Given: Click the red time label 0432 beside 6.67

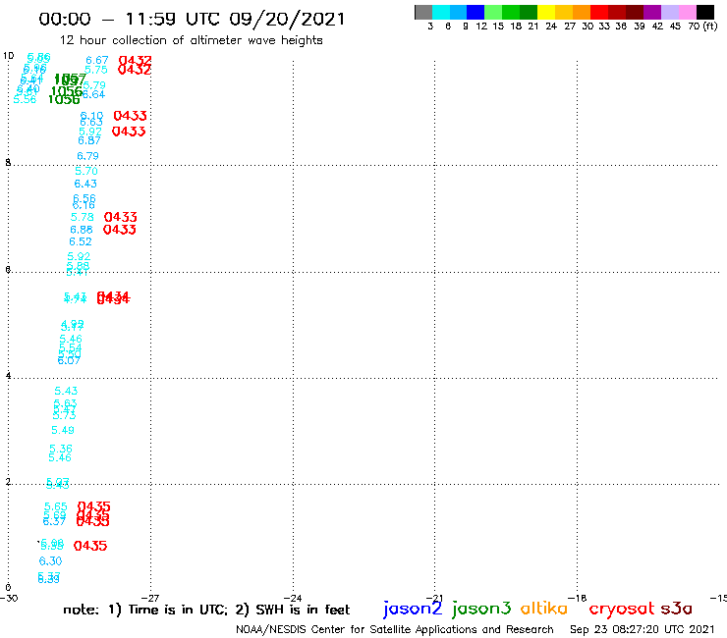Looking at the screenshot, I should (x=136, y=61).
